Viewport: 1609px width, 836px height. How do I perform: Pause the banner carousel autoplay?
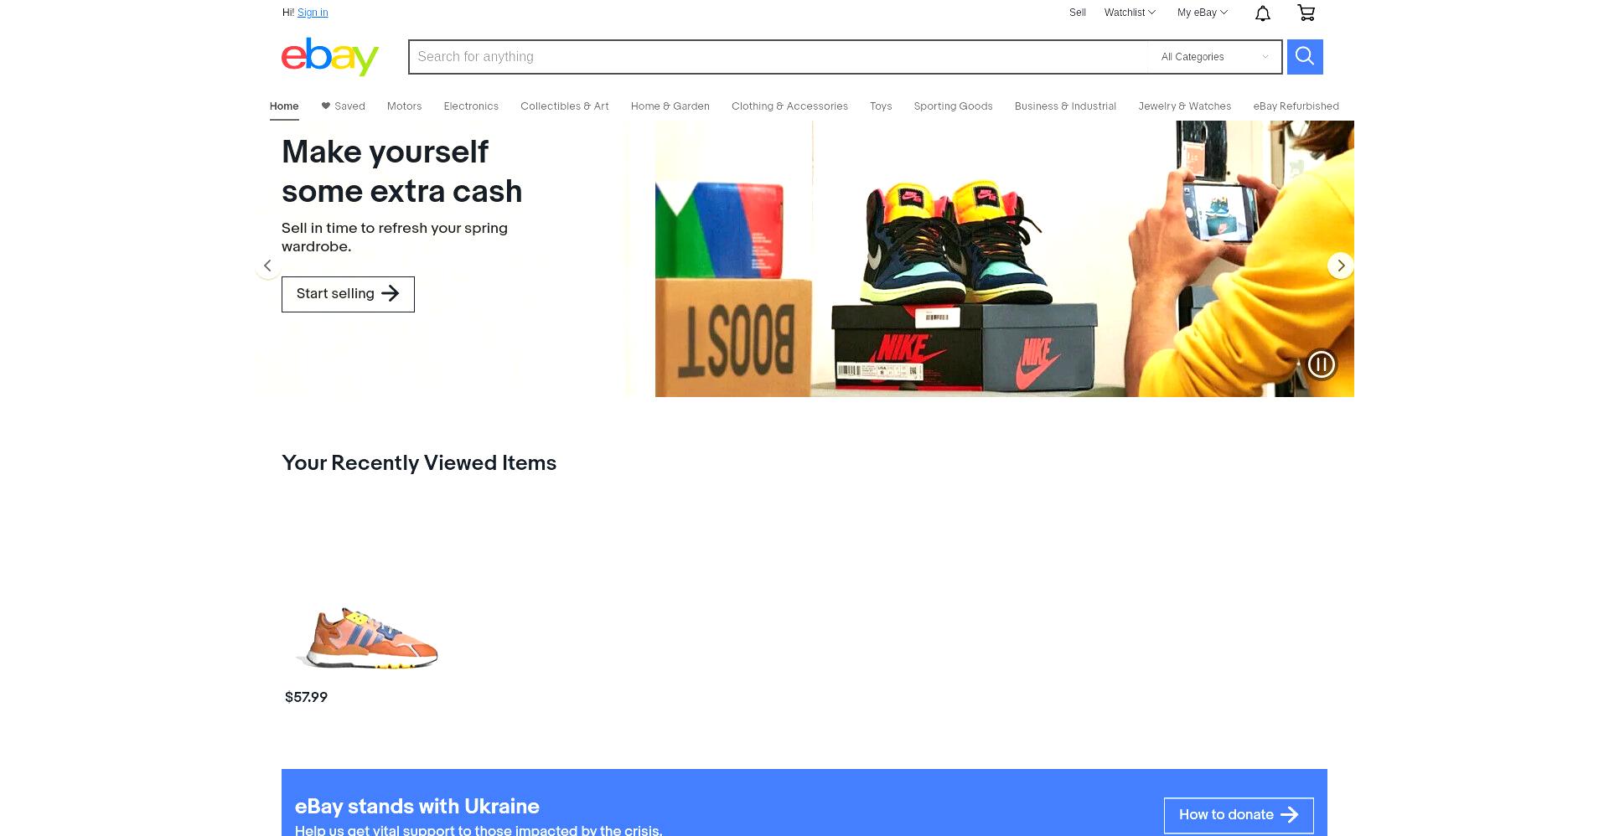point(1322,364)
